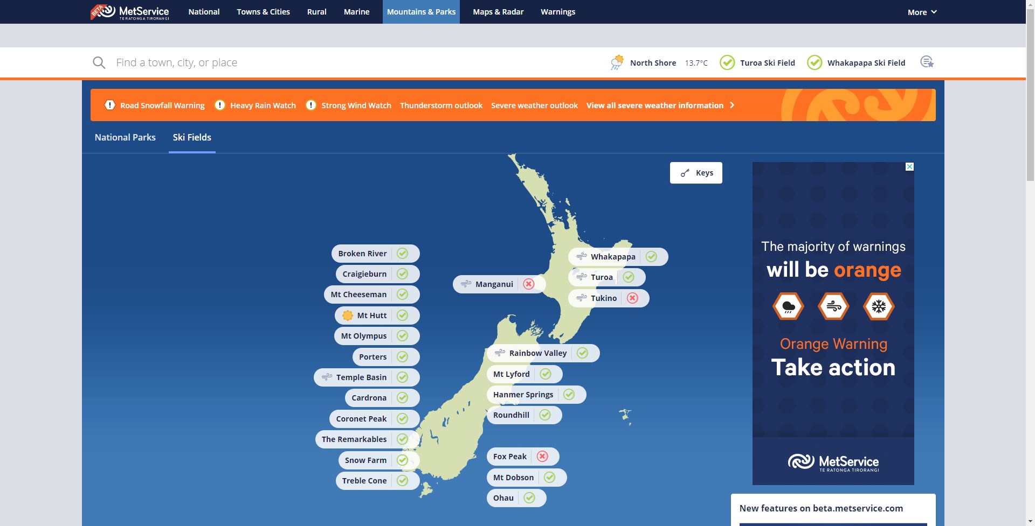Image resolution: width=1035 pixels, height=526 pixels.
Task: Click the green open-status check beside Turoa
Action: point(629,277)
